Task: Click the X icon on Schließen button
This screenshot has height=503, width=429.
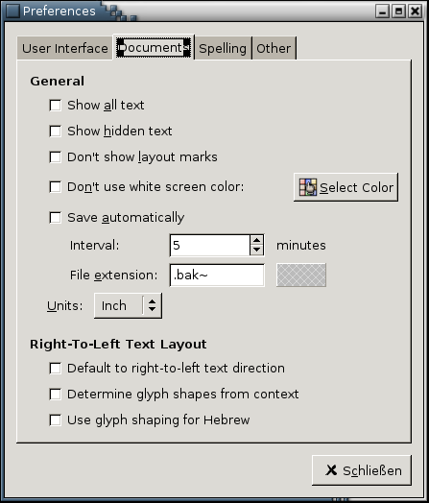Action: click(331, 470)
